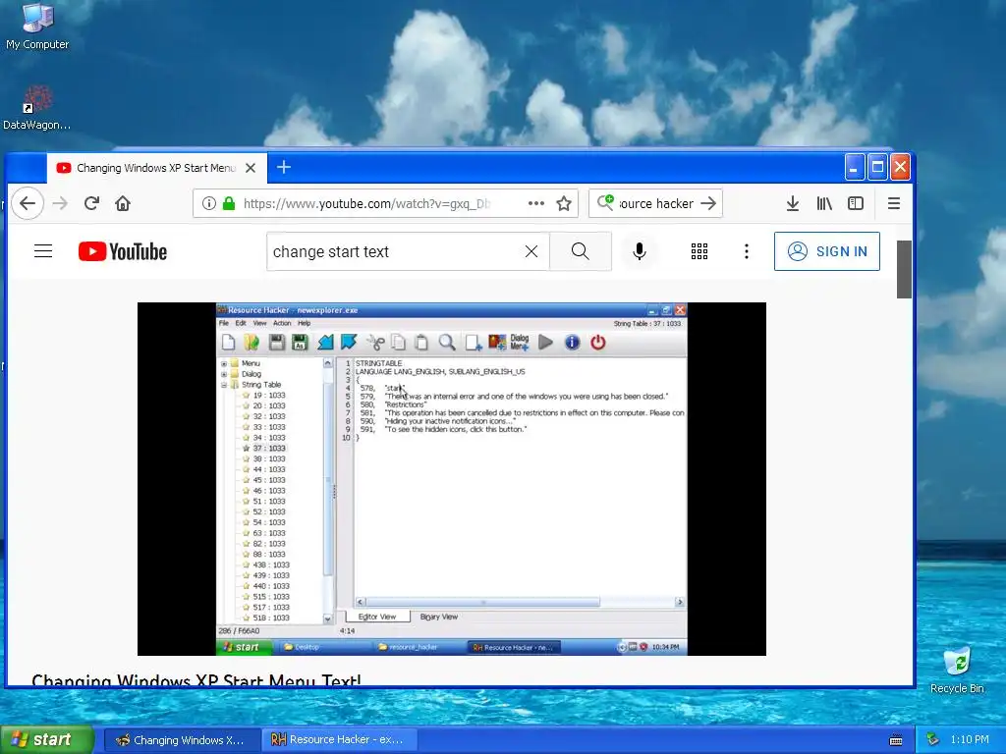Image resolution: width=1006 pixels, height=754 pixels.
Task: Click the video title heading text
Action: [x=196, y=679]
